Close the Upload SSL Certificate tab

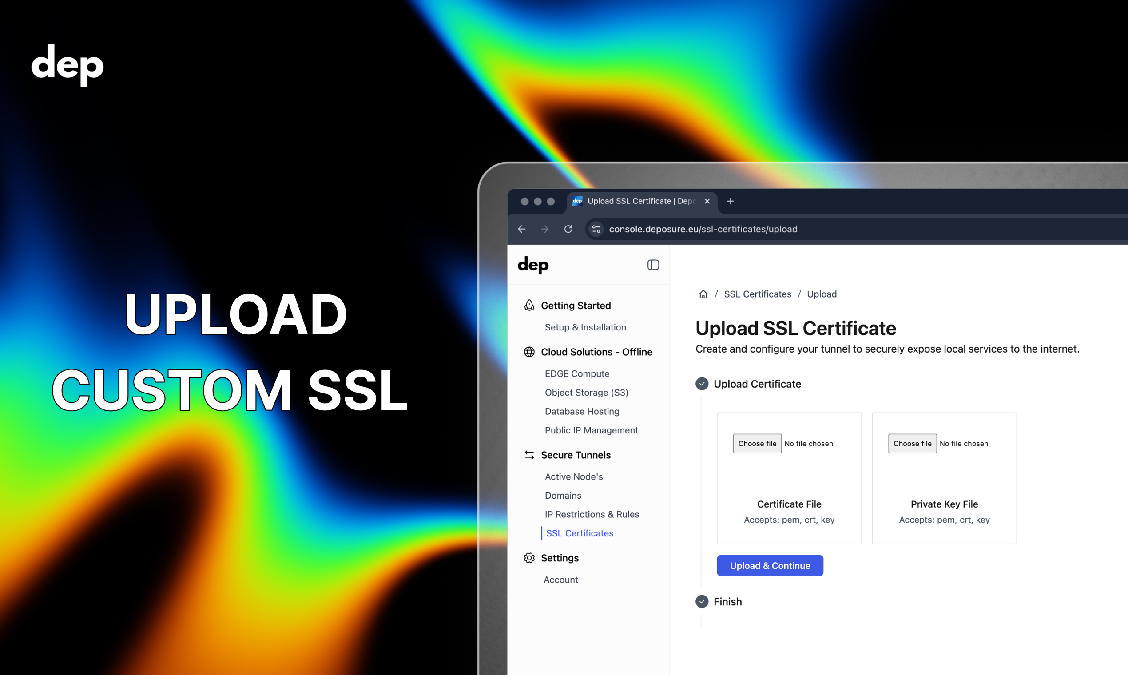[x=707, y=201]
